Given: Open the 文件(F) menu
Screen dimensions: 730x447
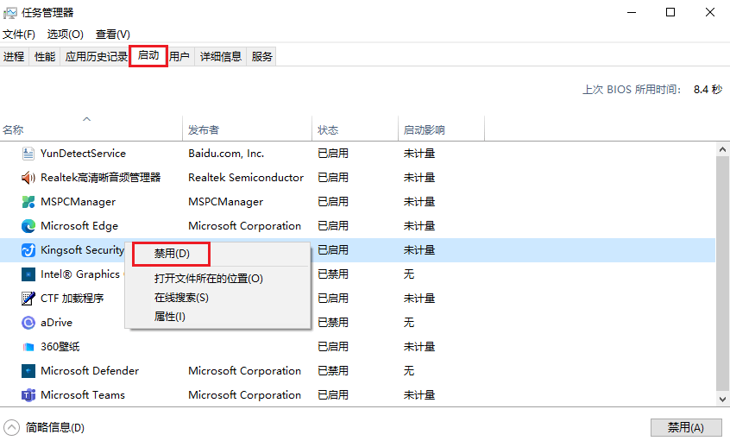Looking at the screenshot, I should point(19,34).
